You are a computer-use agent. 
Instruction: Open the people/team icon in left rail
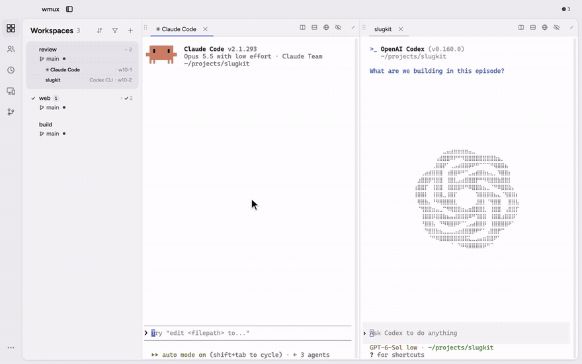11,49
